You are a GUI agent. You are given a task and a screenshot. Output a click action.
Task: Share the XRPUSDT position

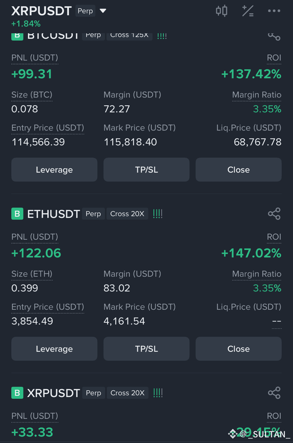274,393
